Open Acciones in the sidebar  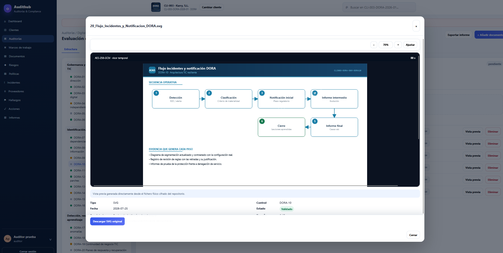point(14,109)
